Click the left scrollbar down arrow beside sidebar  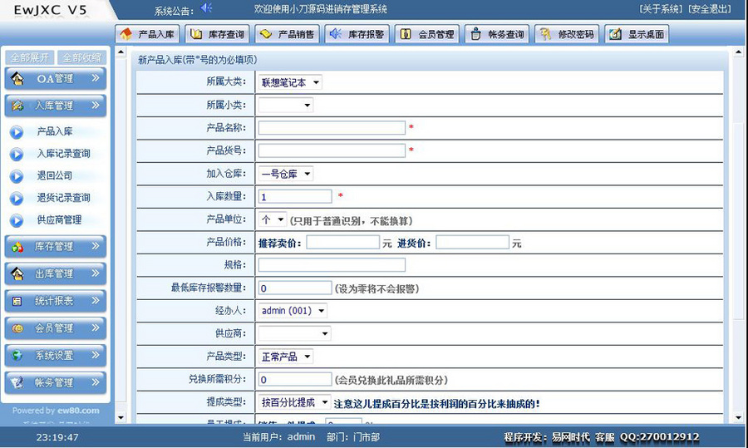[x=121, y=417]
